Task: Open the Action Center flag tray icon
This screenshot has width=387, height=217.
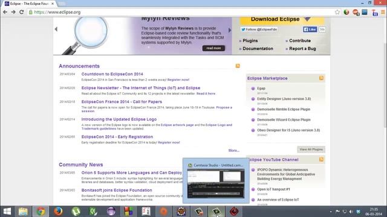Action: coord(337,212)
